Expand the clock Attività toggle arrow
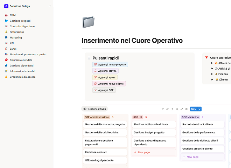Image resolution: width=231 pixels, height=168 pixels. pyautogui.click(x=212, y=69)
